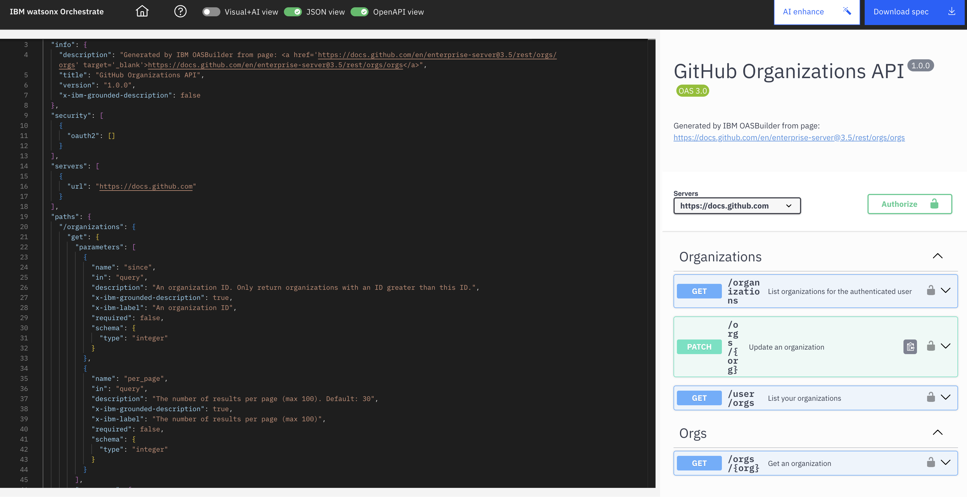Click the GET badge for /user/orgs
967x498 pixels.
699,398
